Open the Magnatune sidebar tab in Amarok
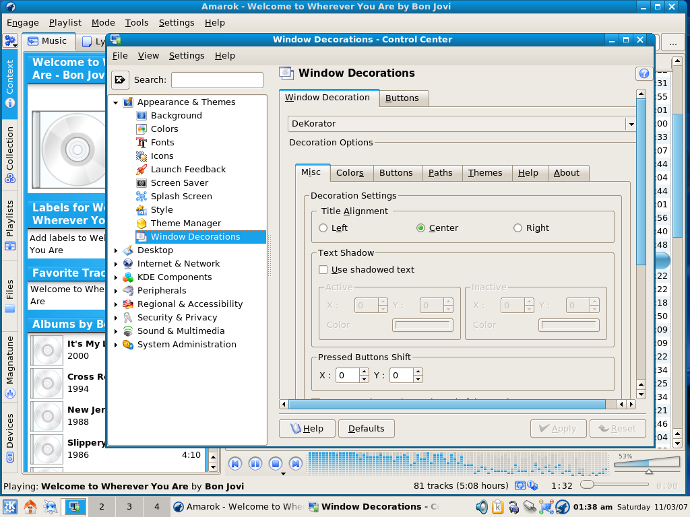 9,367
